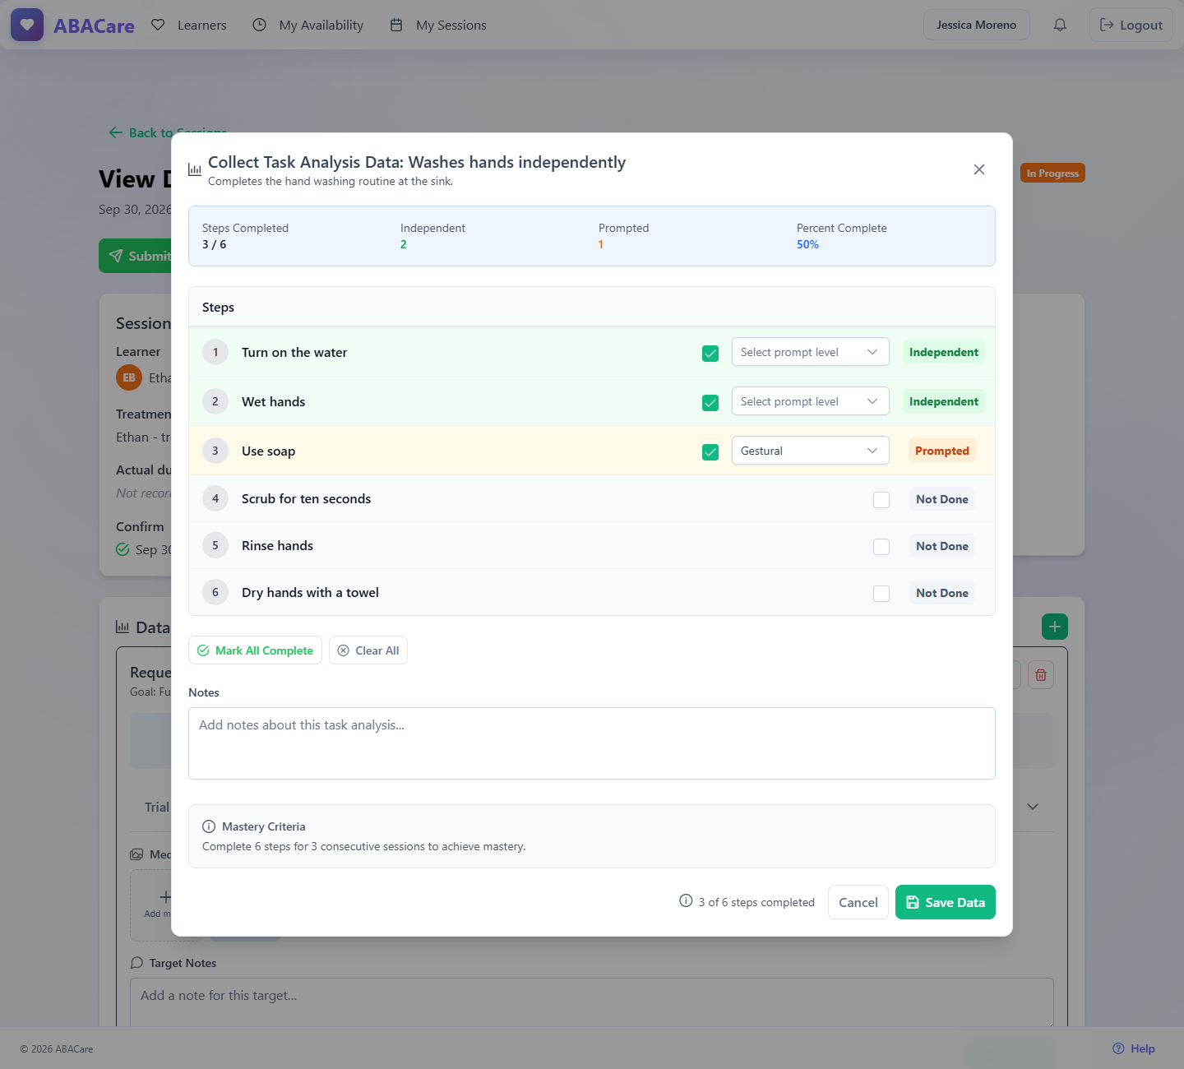Click the info icon next to Mastery Criteria

point(209,826)
